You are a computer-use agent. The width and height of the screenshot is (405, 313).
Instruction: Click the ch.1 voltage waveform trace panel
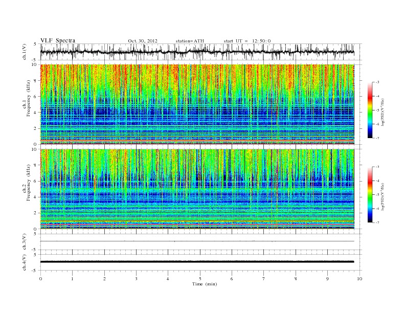point(201,52)
